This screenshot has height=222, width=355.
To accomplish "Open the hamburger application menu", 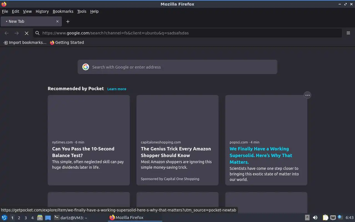I will point(348,33).
